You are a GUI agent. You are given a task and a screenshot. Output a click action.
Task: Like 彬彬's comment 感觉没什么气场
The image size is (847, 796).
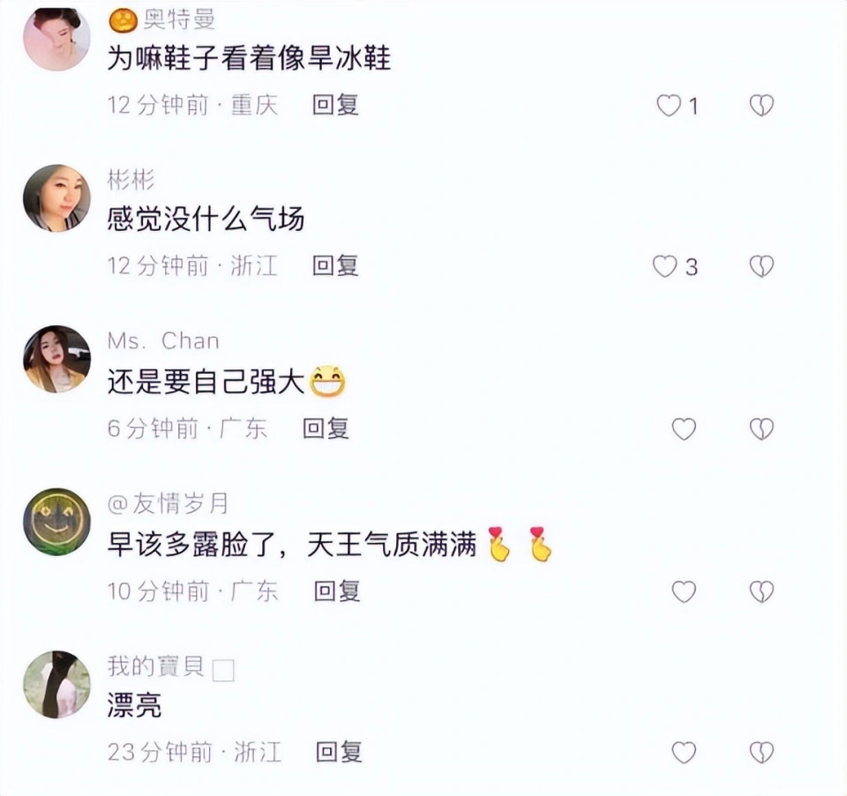click(664, 266)
